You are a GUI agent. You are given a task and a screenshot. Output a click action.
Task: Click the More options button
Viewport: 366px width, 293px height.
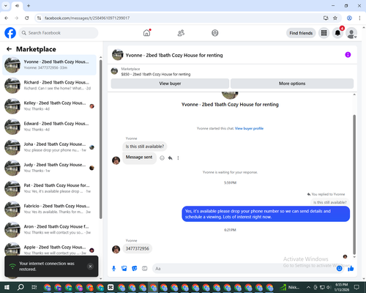click(x=292, y=84)
